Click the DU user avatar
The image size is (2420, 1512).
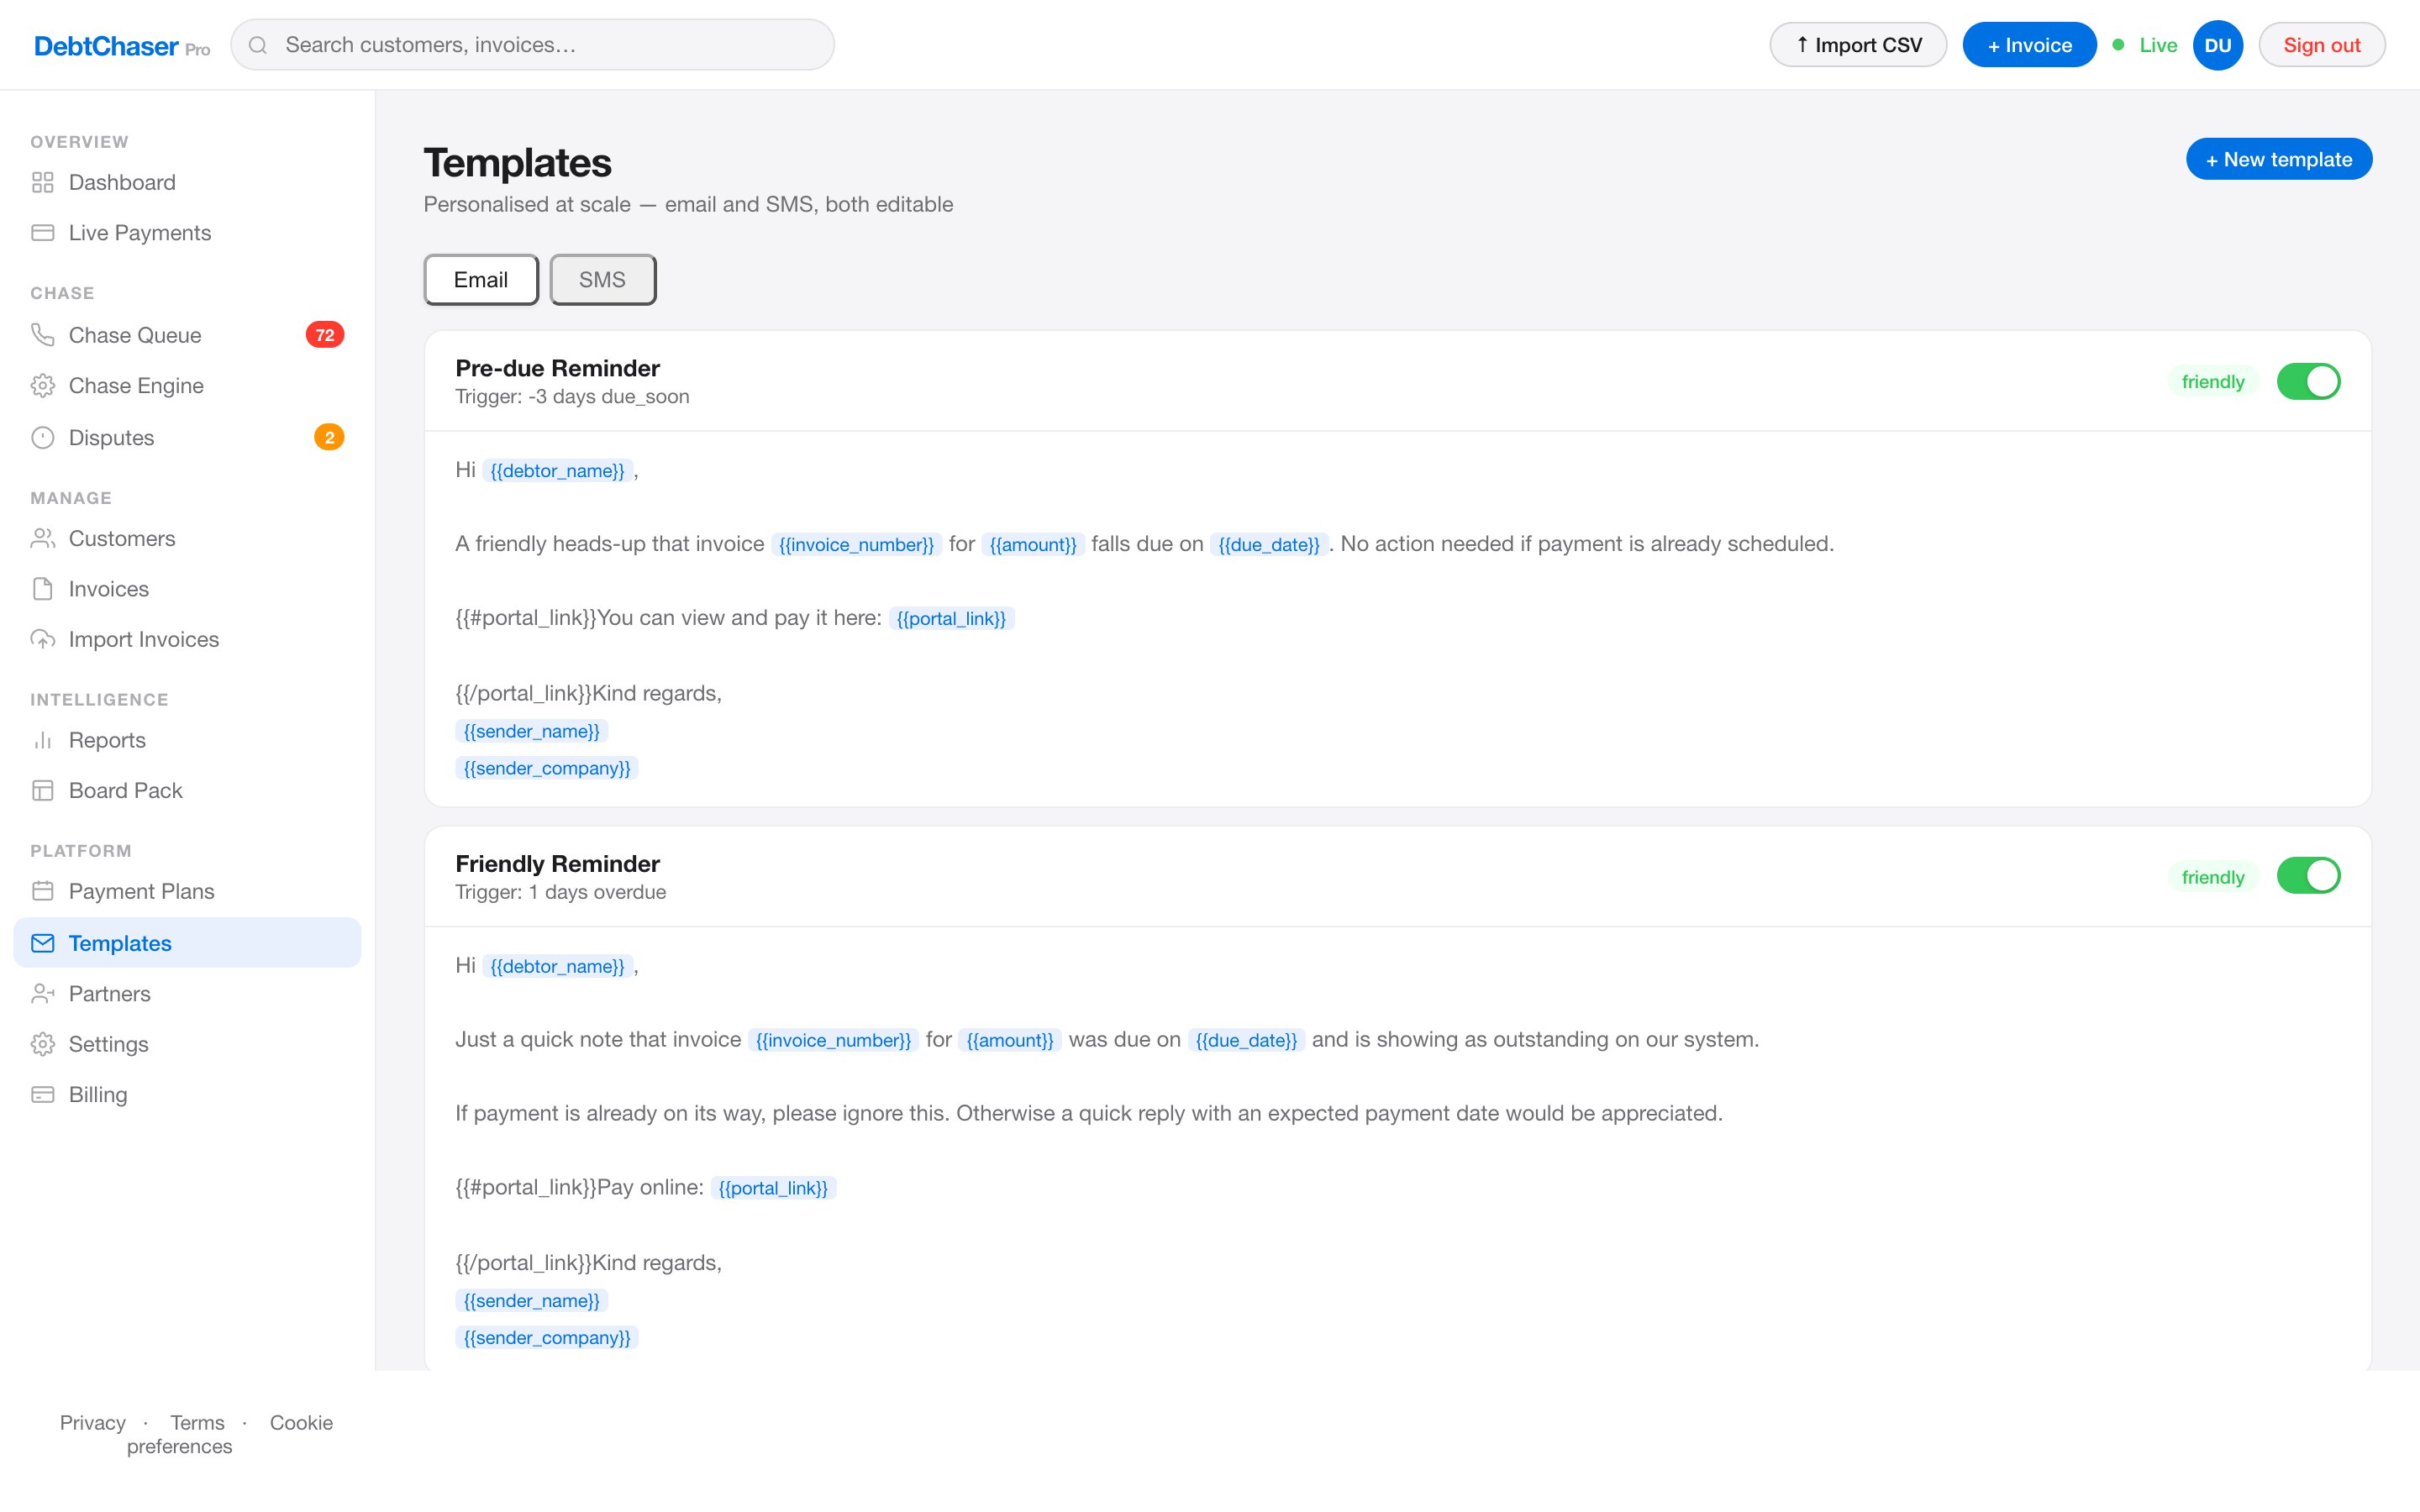[x=2217, y=45]
